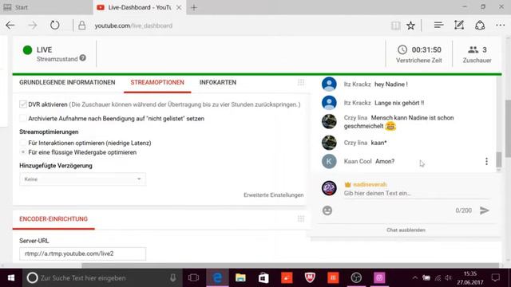Open File Explorer from the taskbar
The width and height of the screenshot is (511, 287).
[x=240, y=278]
